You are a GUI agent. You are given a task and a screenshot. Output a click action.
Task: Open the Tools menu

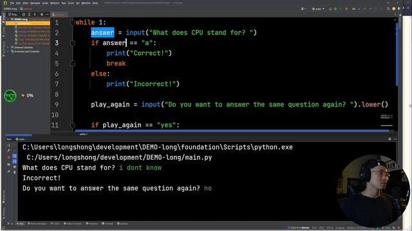tap(71, 3)
